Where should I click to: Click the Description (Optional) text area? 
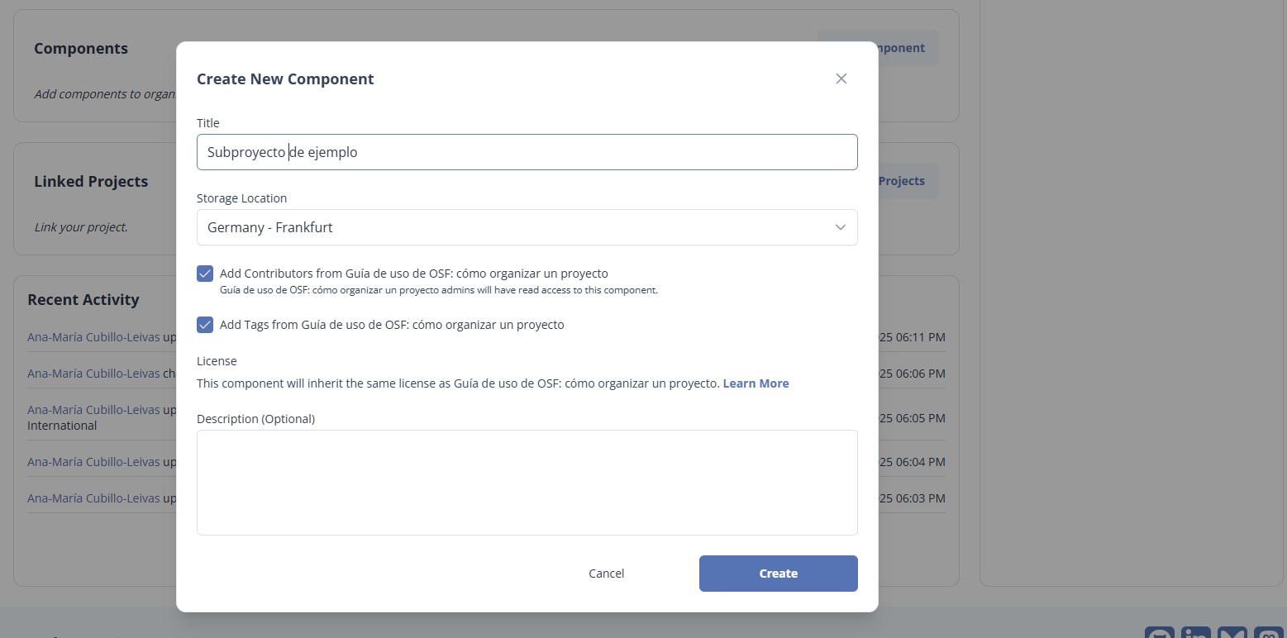tap(527, 482)
